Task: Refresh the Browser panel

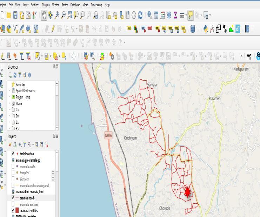Action: coord(15,75)
